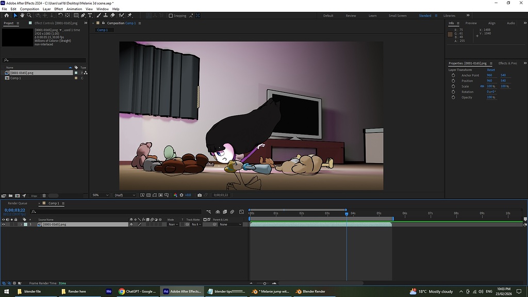This screenshot has height=297, width=528.
Task: Click the Info panel color swatch
Action: [450, 35]
